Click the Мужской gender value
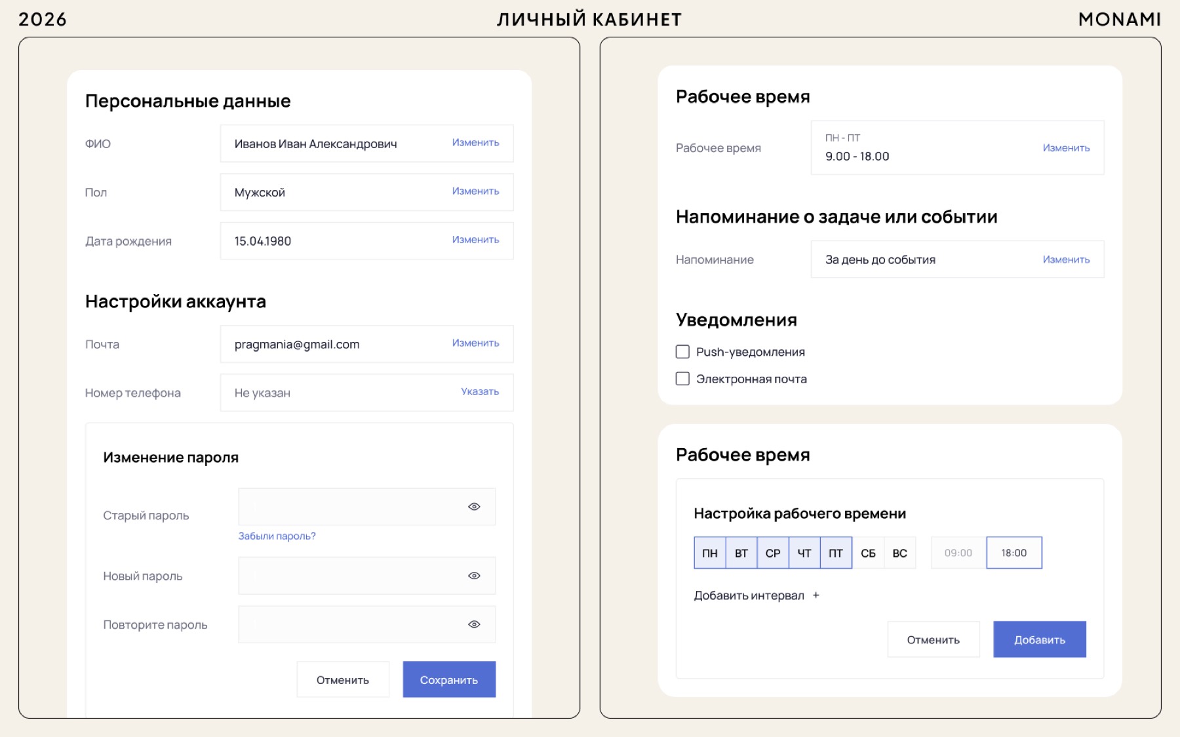 pyautogui.click(x=260, y=193)
